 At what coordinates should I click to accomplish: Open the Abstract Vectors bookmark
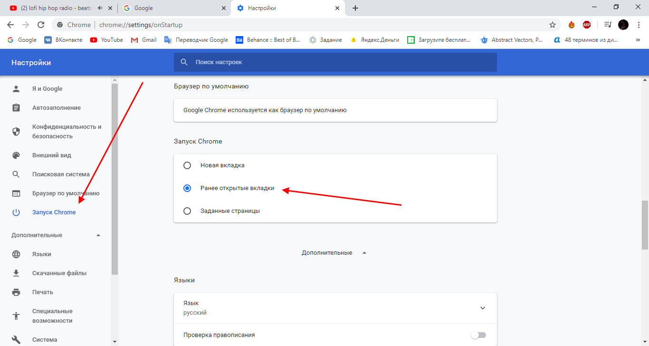(x=512, y=40)
